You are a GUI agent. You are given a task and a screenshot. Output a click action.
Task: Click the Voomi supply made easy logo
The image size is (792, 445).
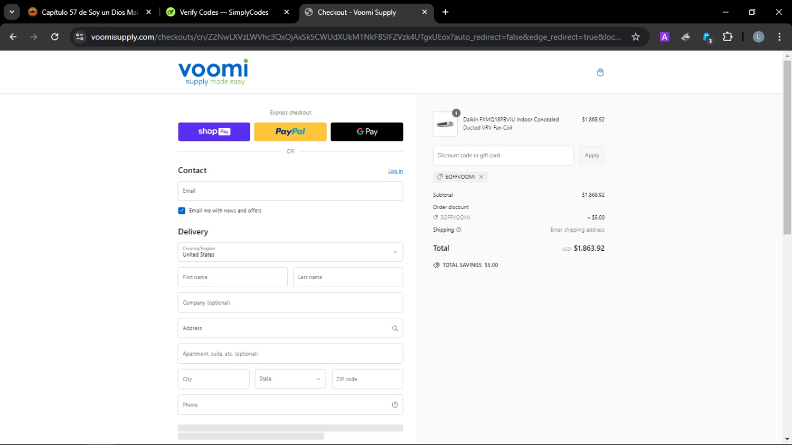coord(213,72)
